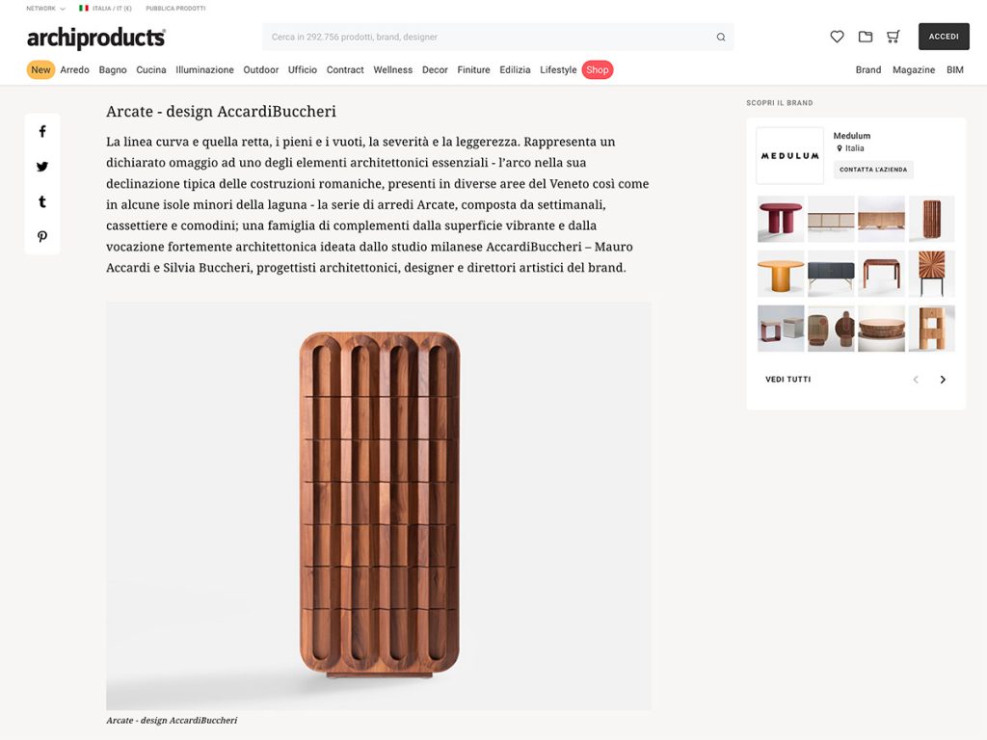Click the search magnifier icon
987x740 pixels.
point(721,38)
